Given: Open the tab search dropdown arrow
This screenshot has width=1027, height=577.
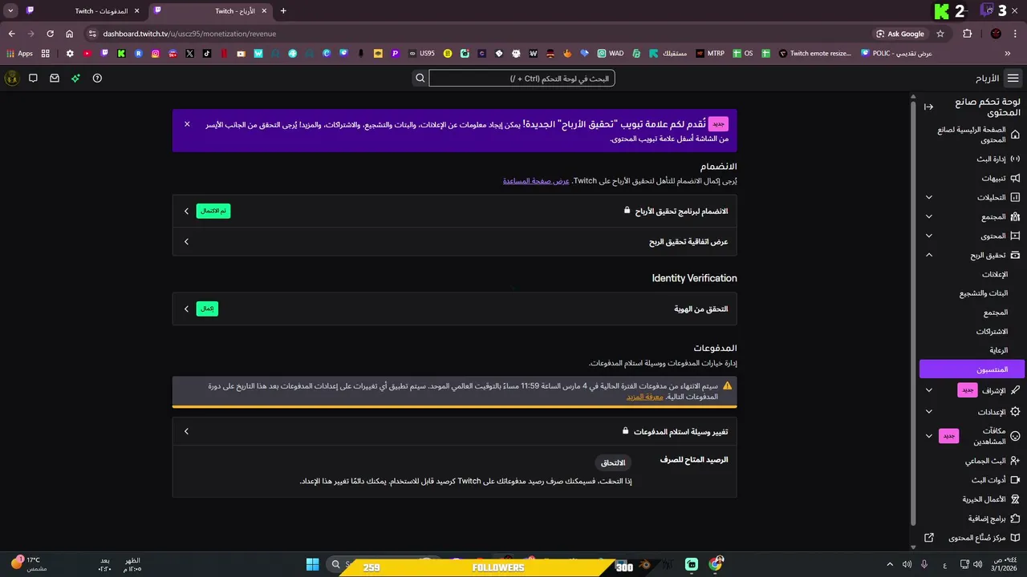Looking at the screenshot, I should [10, 11].
